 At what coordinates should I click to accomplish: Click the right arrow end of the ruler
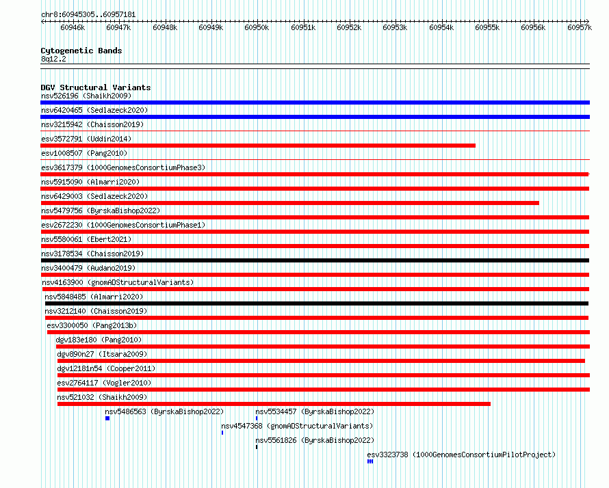tap(587, 22)
